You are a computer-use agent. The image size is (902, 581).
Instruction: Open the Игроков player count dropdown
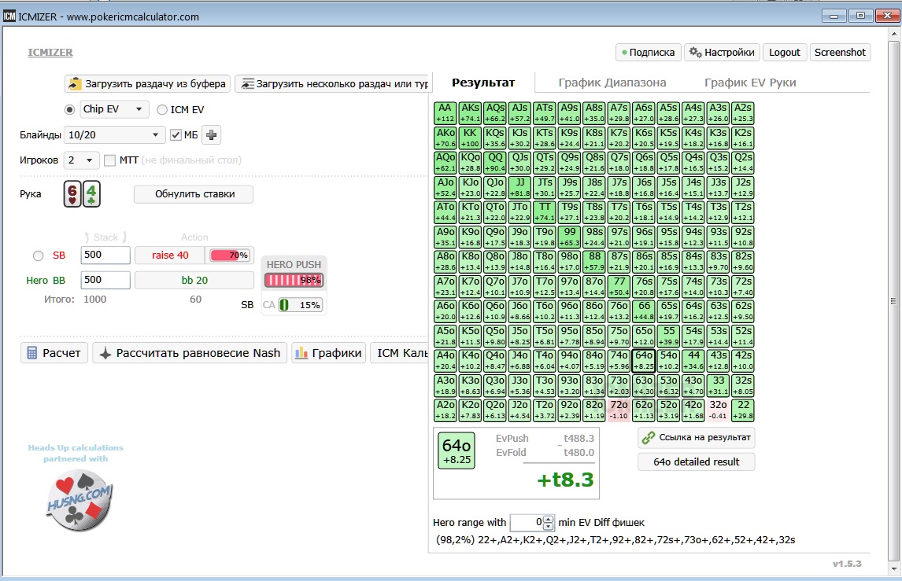[81, 160]
